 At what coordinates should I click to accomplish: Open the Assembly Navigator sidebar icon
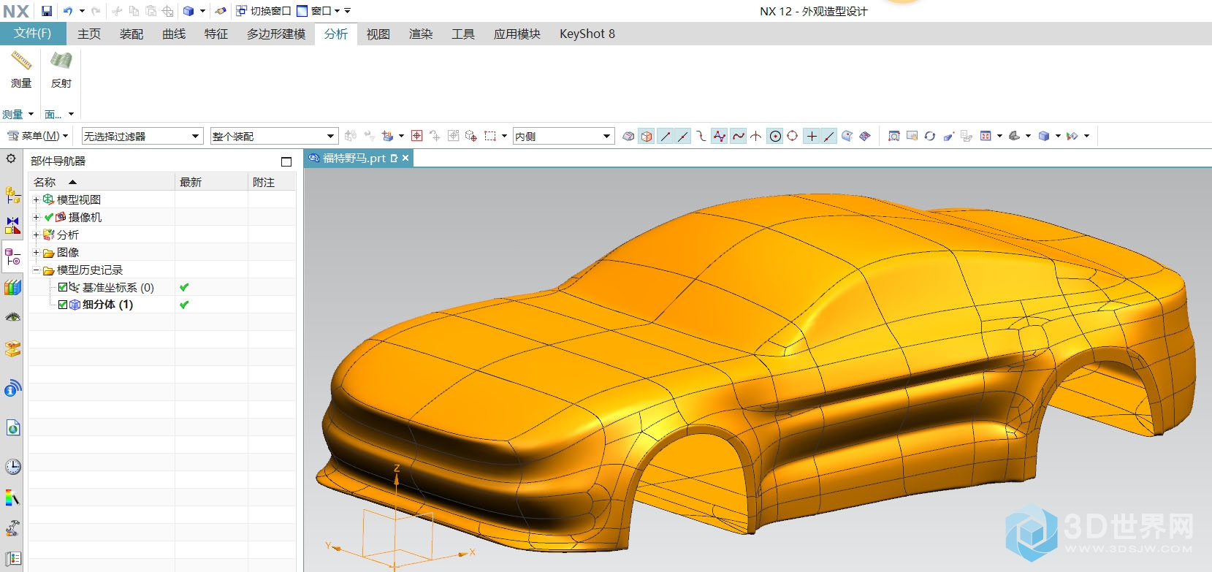[x=12, y=194]
